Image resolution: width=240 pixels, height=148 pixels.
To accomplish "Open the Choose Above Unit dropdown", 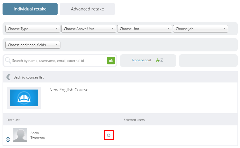I will [x=89, y=29].
